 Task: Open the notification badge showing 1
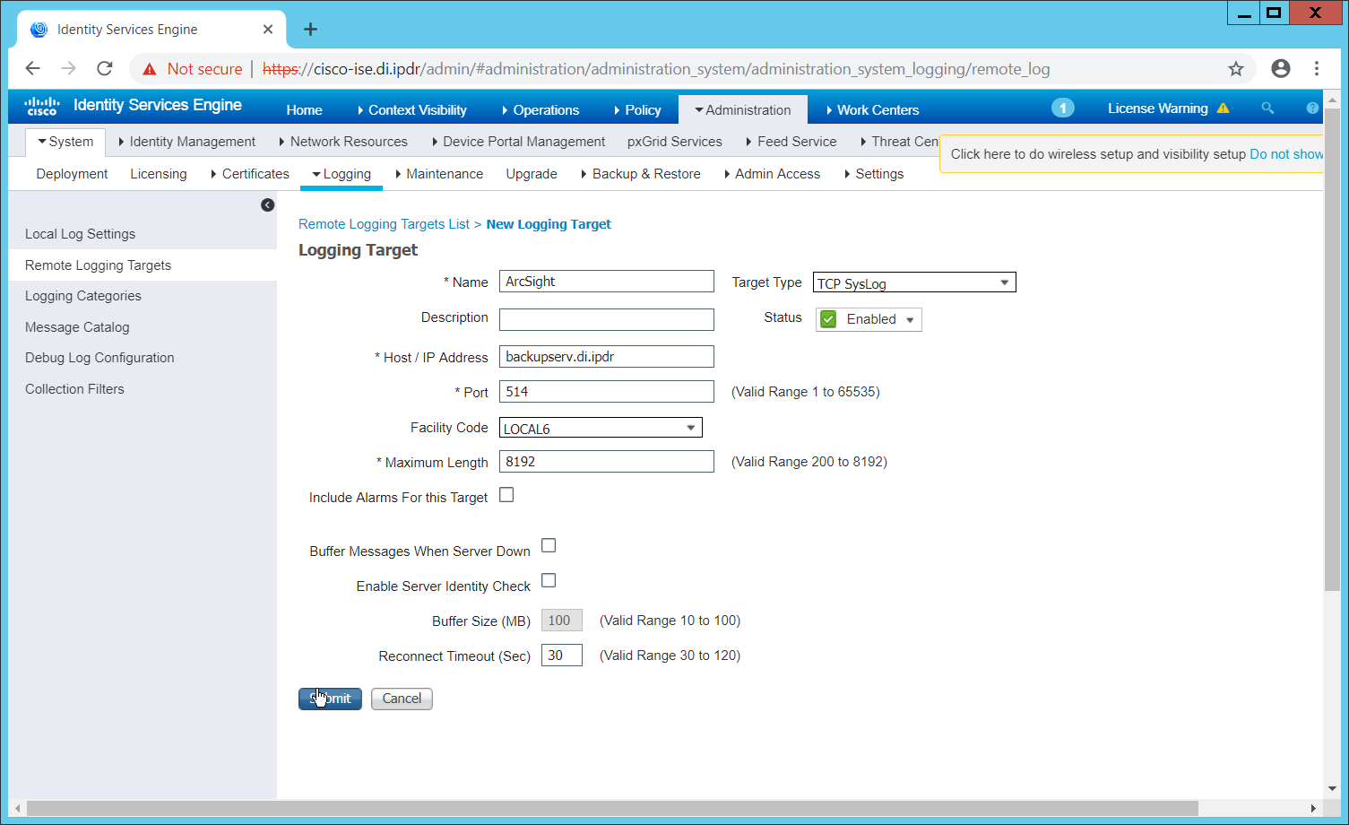(1062, 108)
